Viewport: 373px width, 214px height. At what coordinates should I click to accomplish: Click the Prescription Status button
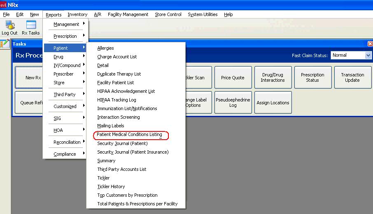(x=313, y=78)
